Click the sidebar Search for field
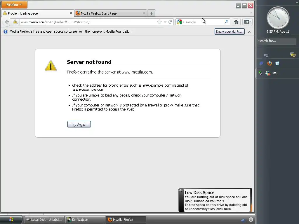Image resolution: width=299 pixels, height=224 pixels. click(x=277, y=41)
